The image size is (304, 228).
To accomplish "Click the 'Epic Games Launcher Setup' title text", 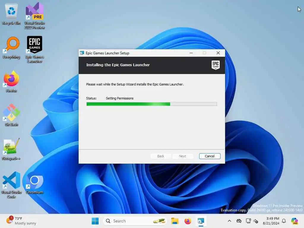I will coord(107,53).
